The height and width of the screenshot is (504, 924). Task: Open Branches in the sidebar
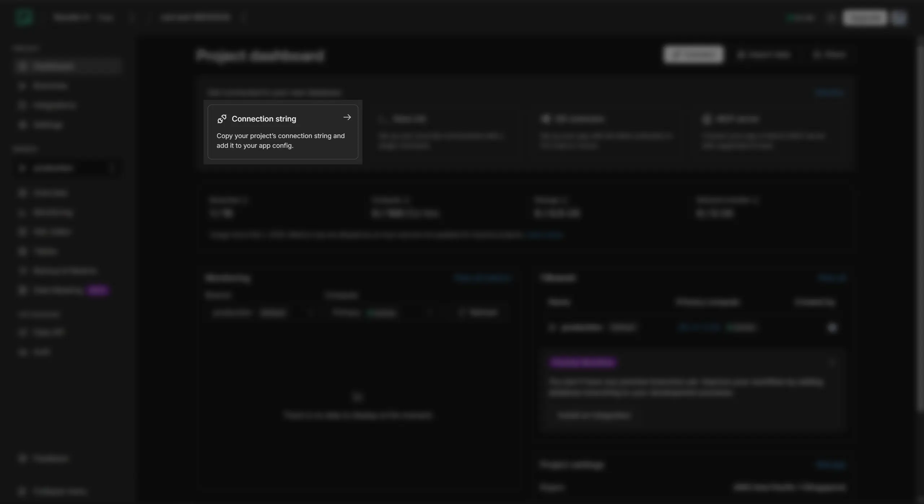coord(50,86)
